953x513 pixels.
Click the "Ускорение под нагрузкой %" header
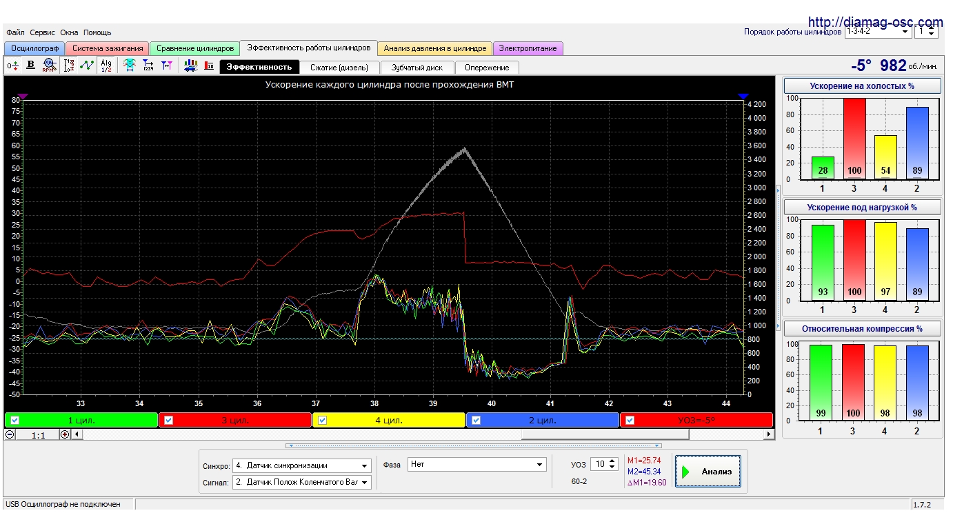point(863,208)
